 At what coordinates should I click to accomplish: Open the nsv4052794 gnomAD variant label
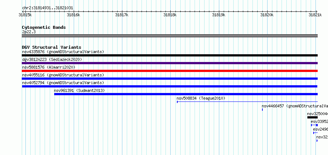[63, 83]
